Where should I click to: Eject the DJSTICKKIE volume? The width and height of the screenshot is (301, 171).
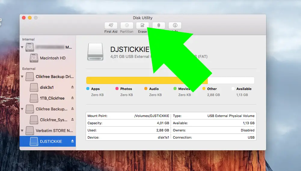pyautogui.click(x=72, y=141)
